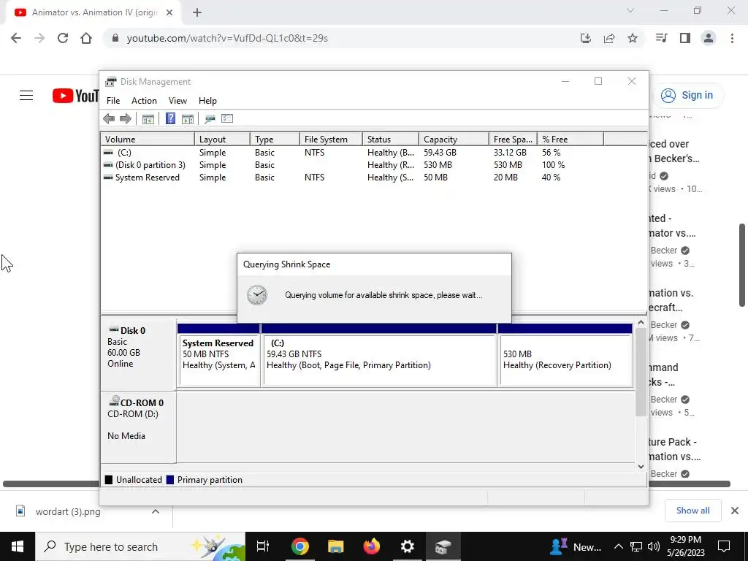Screen dimensions: 748x561
Task: Open a new Chrome tab
Action: tap(197, 12)
